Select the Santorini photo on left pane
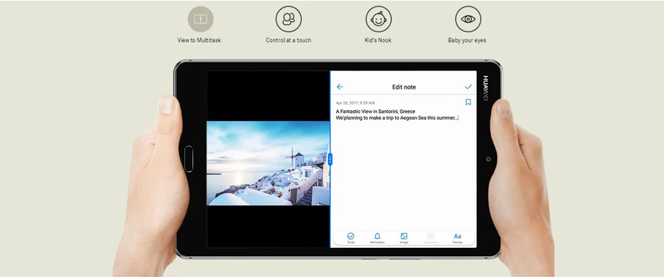This screenshot has width=664, height=277. pyautogui.click(x=268, y=163)
